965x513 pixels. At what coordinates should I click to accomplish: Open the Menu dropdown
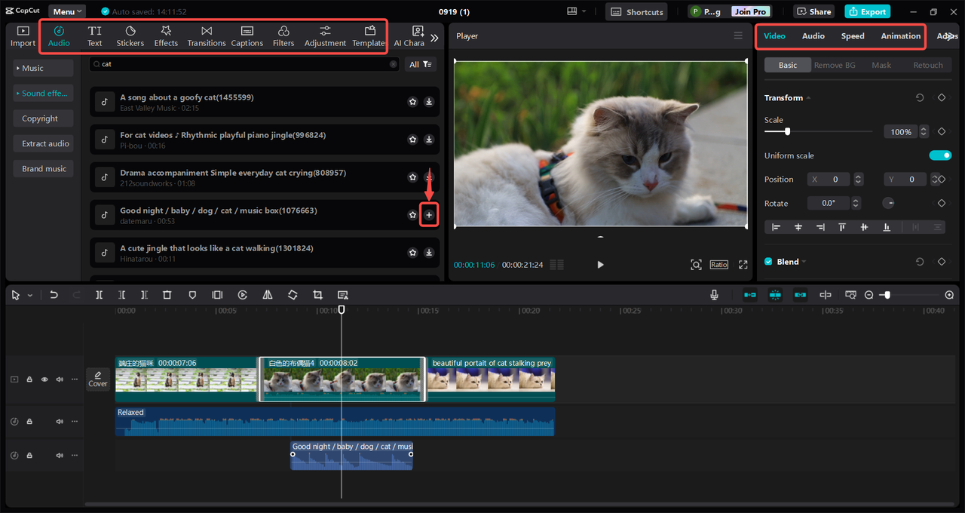pos(67,12)
